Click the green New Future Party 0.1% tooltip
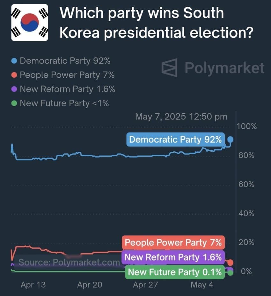Viewport: 271px width, 296px height. coord(175,272)
